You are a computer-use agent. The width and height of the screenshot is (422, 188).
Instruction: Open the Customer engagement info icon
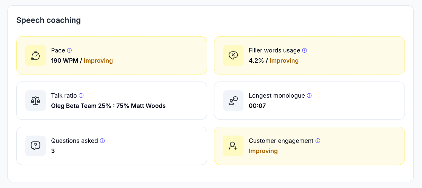[x=318, y=141]
